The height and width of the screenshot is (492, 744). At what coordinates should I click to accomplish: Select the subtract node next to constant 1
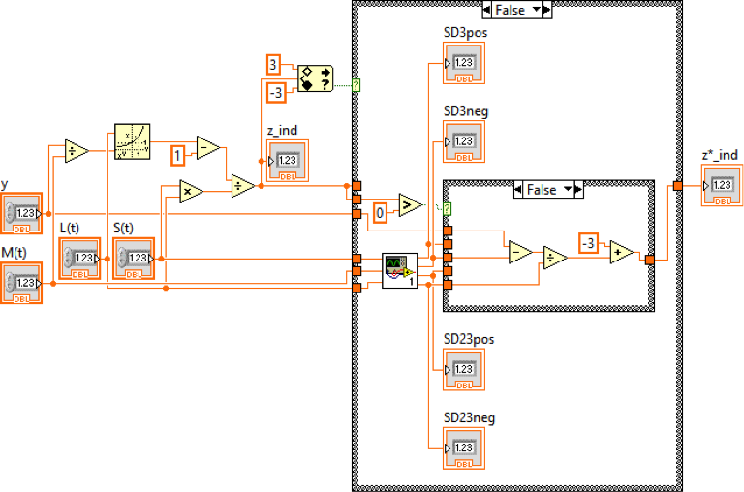207,147
